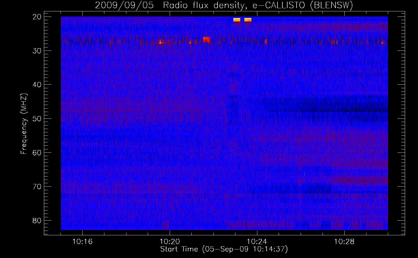Click the 40 frequency tick label
The height and width of the screenshot is (258, 418).
click(37, 85)
